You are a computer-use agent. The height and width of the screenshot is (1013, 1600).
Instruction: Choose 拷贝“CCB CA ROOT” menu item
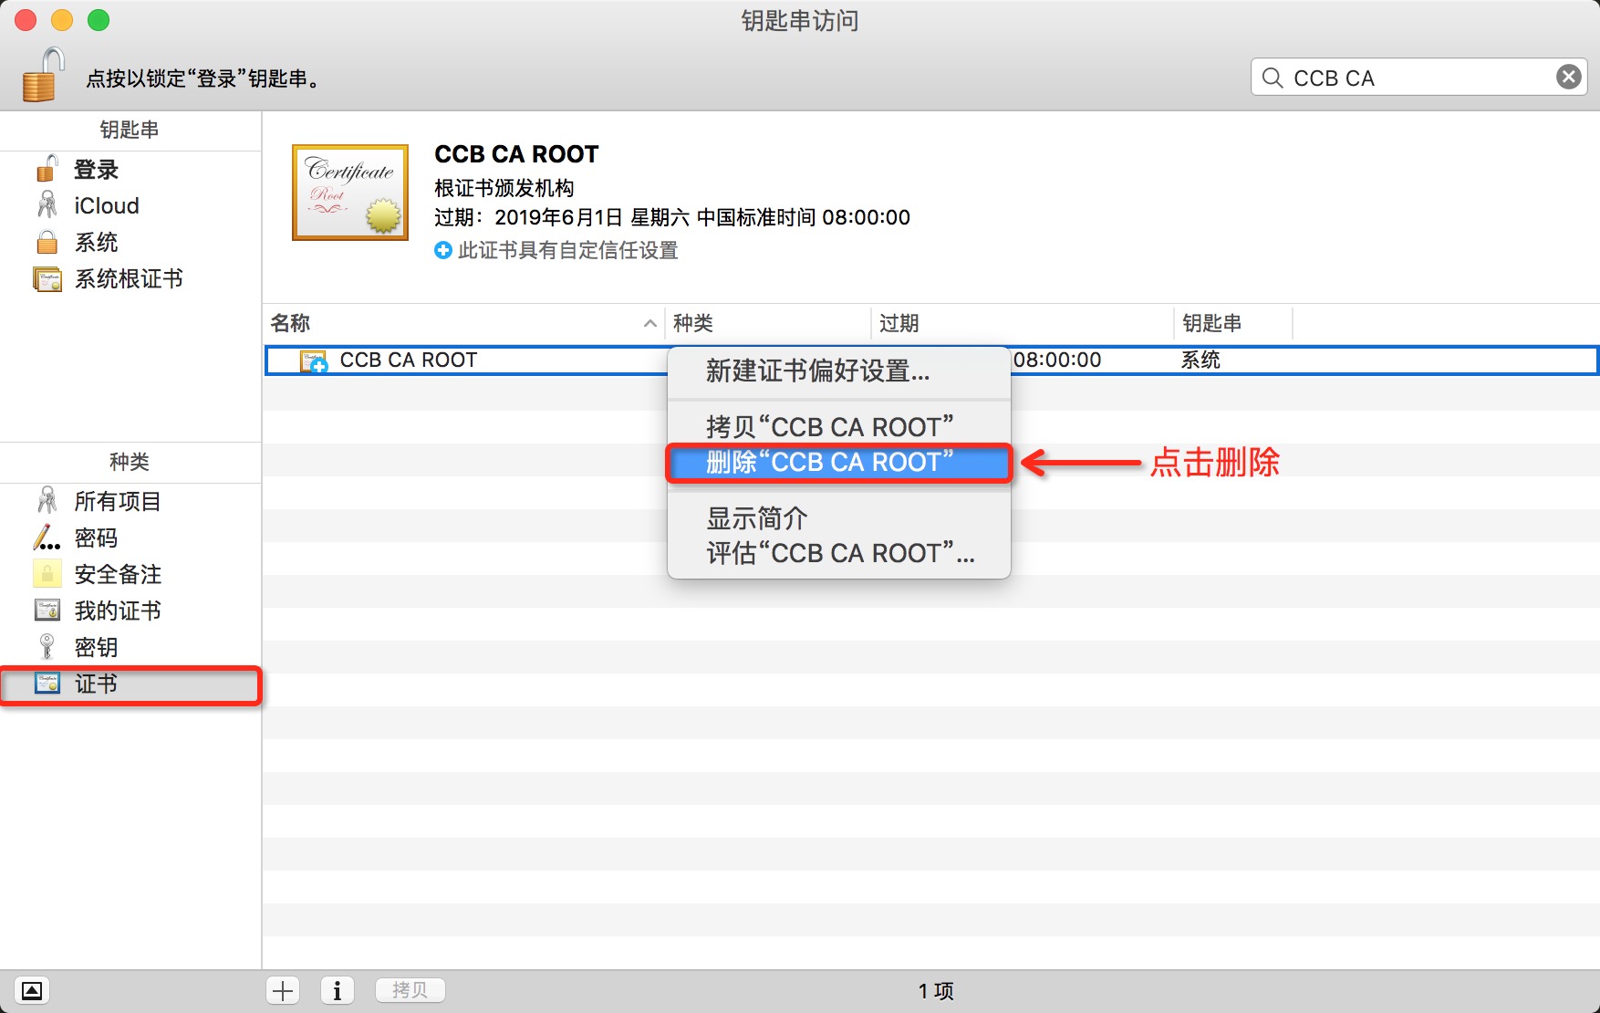point(839,427)
